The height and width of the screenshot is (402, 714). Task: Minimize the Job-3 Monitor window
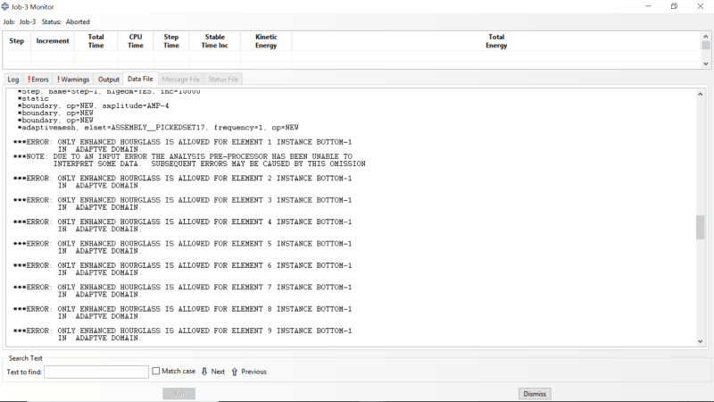point(649,6)
